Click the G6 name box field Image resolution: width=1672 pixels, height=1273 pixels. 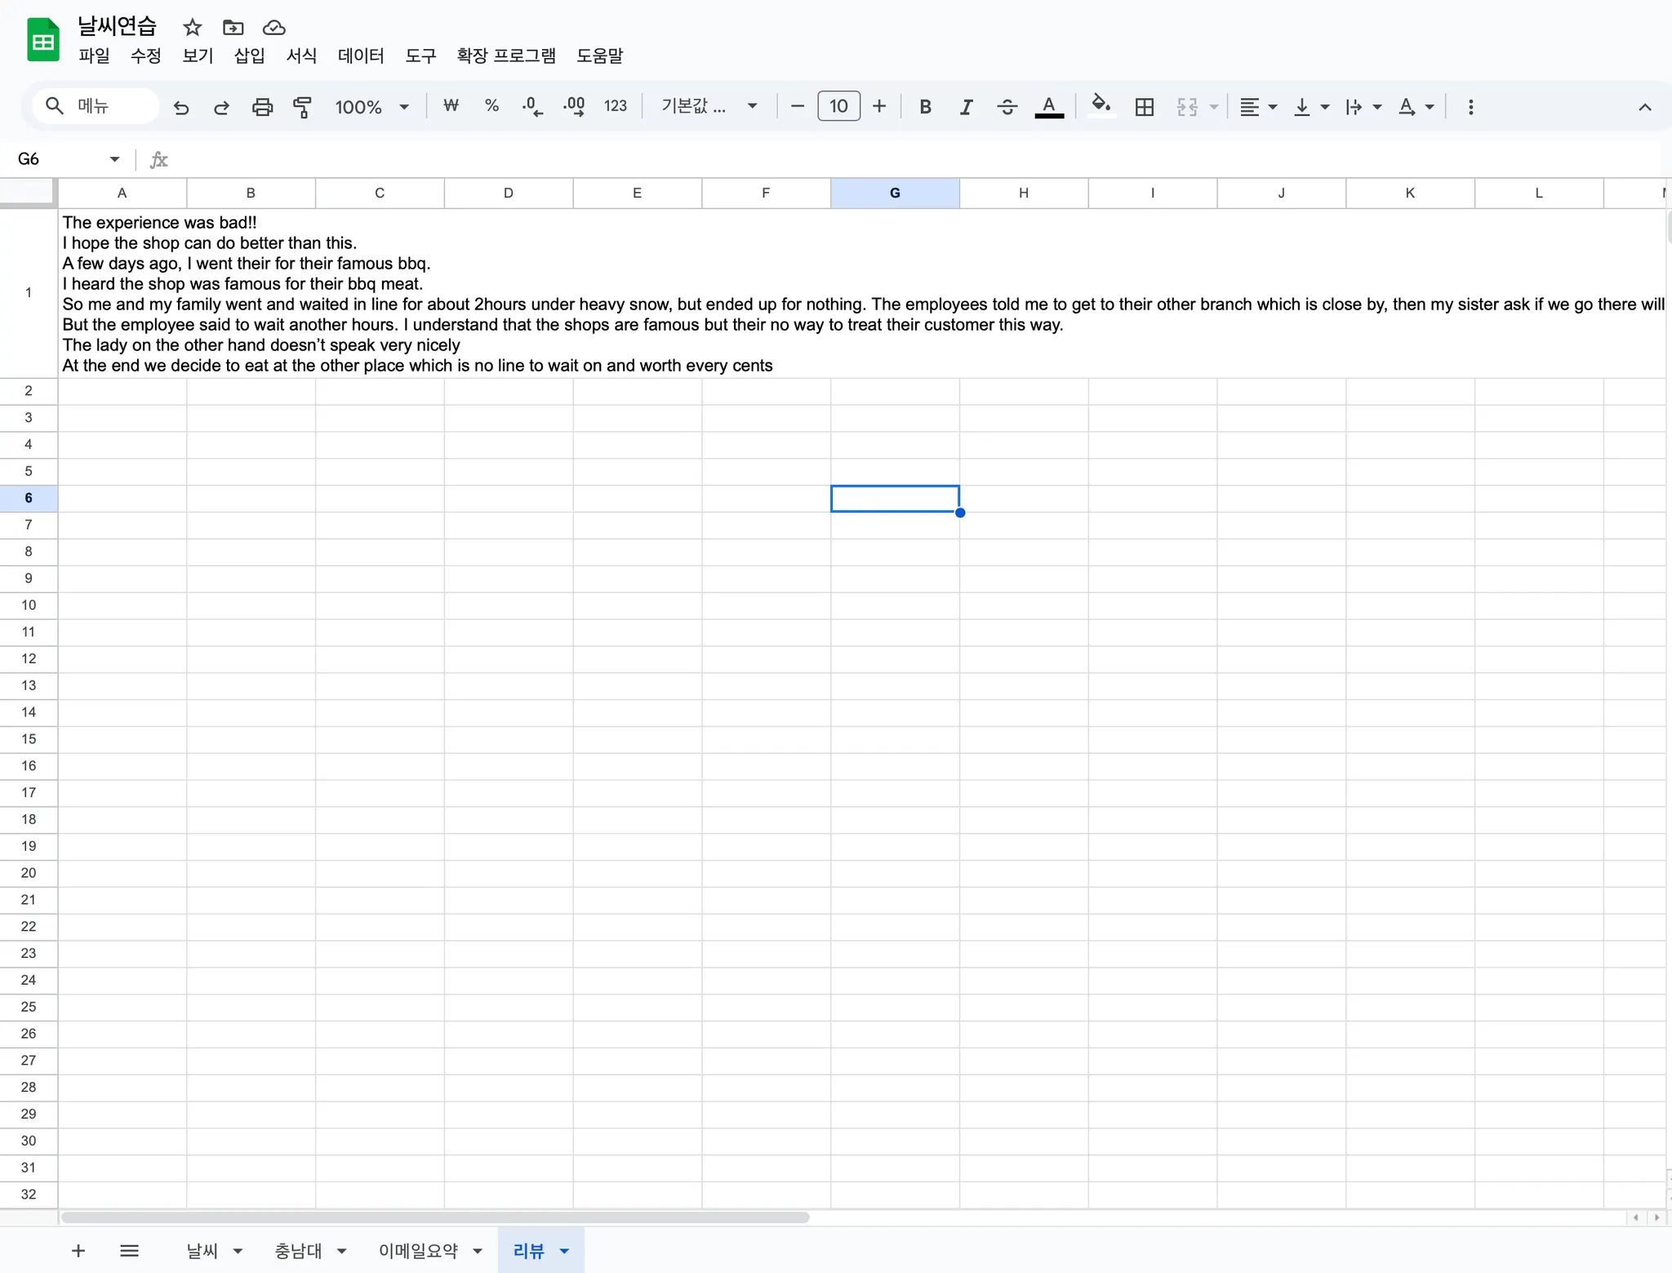(x=57, y=159)
